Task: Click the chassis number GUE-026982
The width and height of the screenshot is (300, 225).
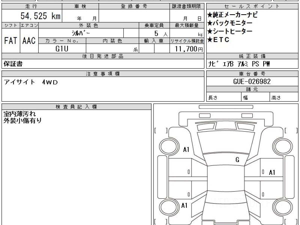Action: coord(252,81)
